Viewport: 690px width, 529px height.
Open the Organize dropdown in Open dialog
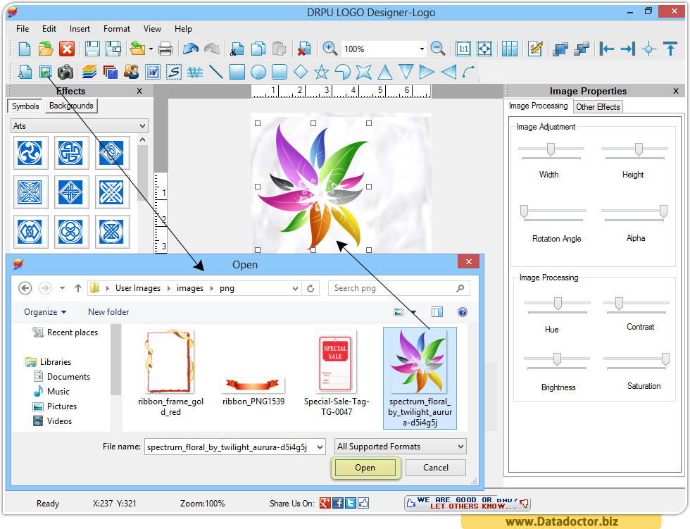coord(45,312)
